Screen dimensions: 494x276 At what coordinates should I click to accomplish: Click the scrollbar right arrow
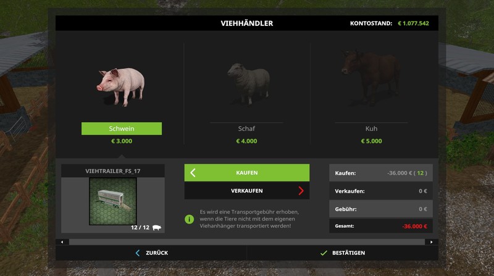click(x=431, y=242)
